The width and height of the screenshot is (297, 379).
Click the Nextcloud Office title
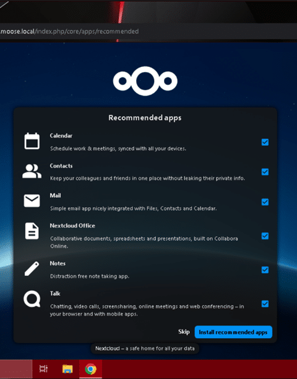pos(72,226)
